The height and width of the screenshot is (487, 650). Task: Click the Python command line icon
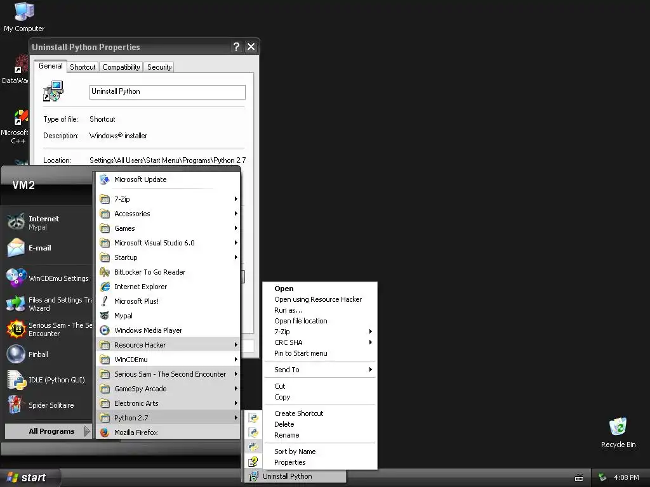253,447
